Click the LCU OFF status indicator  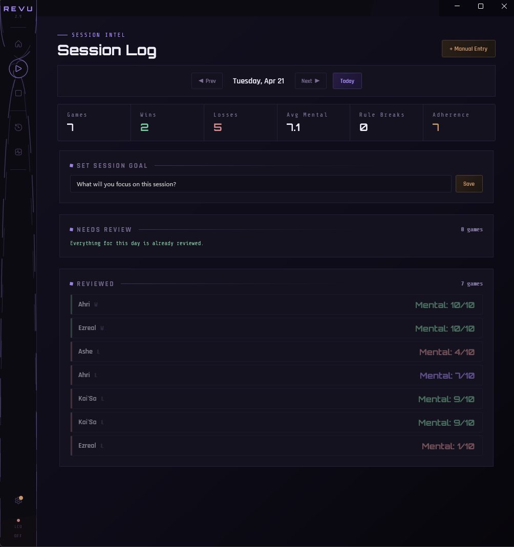pyautogui.click(x=18, y=528)
